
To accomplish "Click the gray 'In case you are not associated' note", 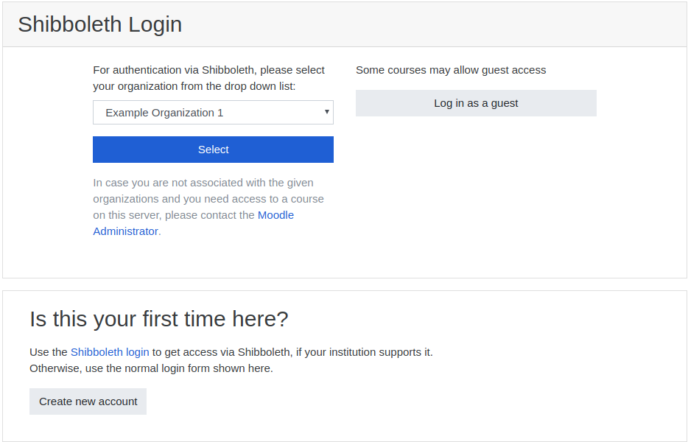I will pos(208,207).
